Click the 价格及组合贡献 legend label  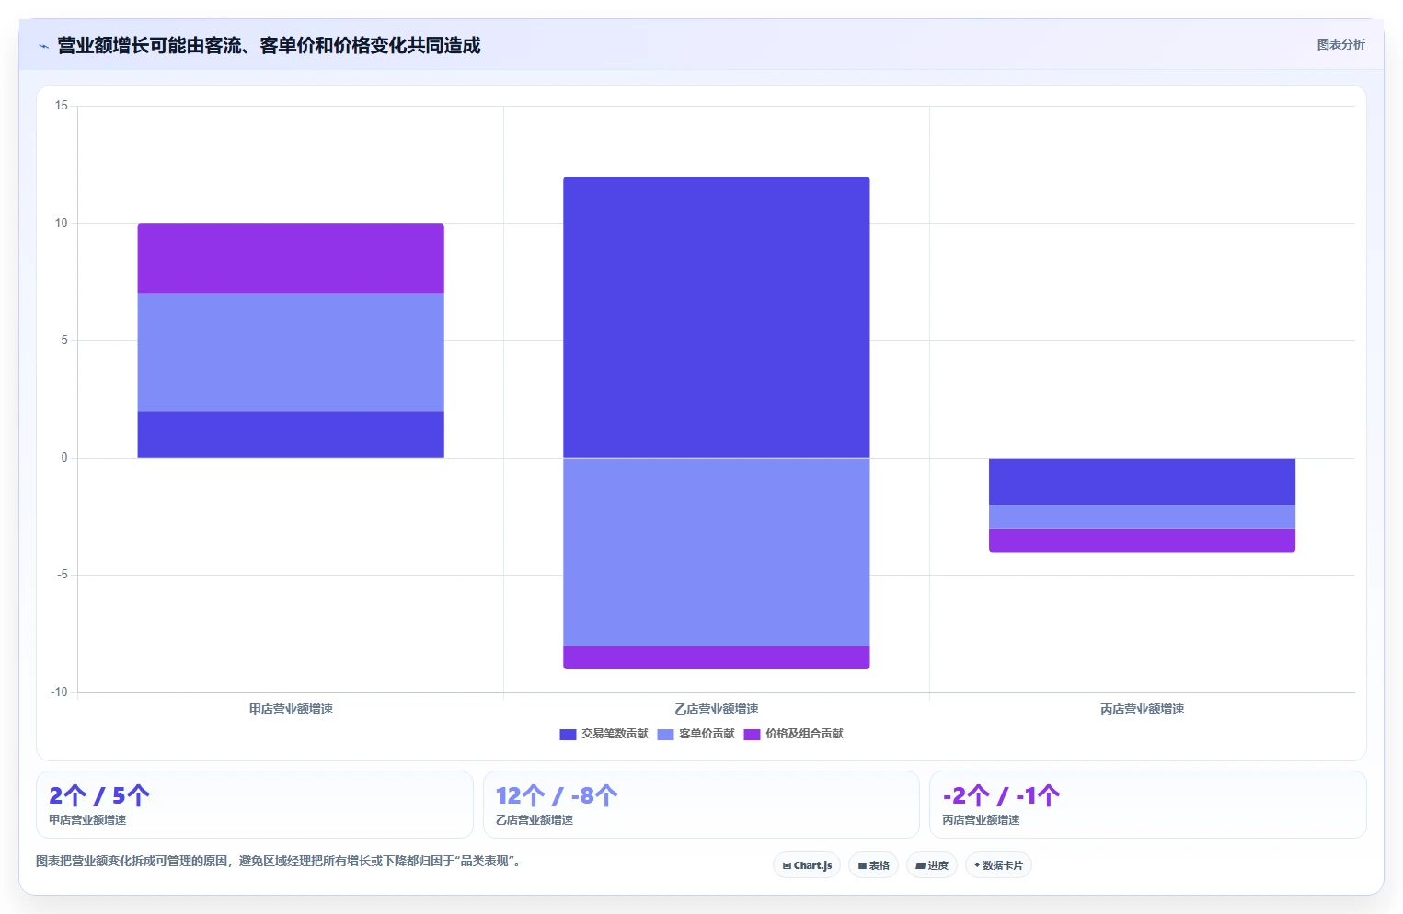pyautogui.click(x=804, y=734)
